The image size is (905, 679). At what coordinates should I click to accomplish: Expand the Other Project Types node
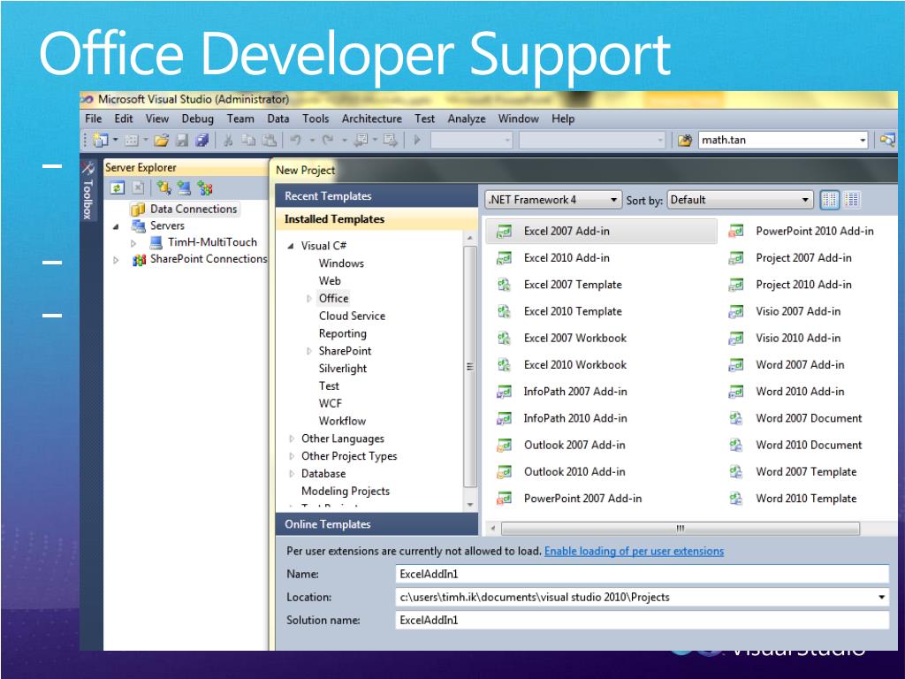pyautogui.click(x=292, y=456)
